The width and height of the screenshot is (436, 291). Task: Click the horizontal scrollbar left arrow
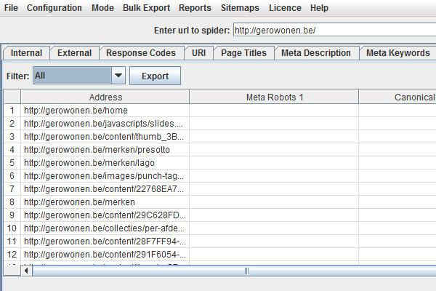coord(28,271)
